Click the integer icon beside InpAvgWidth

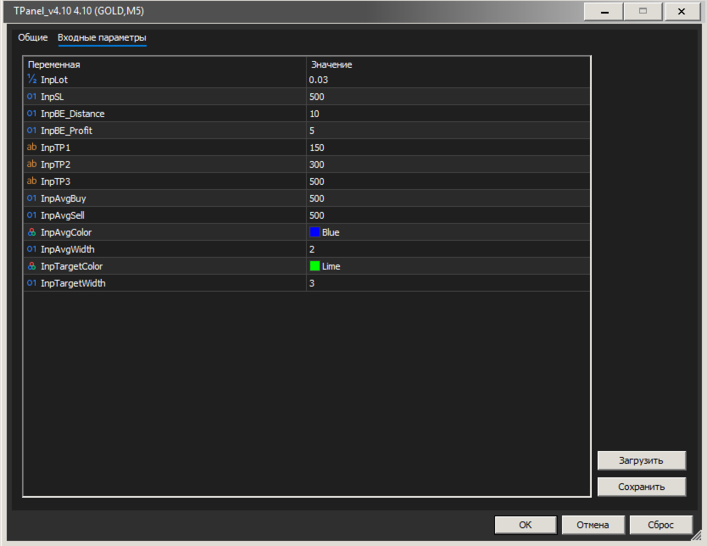31,249
